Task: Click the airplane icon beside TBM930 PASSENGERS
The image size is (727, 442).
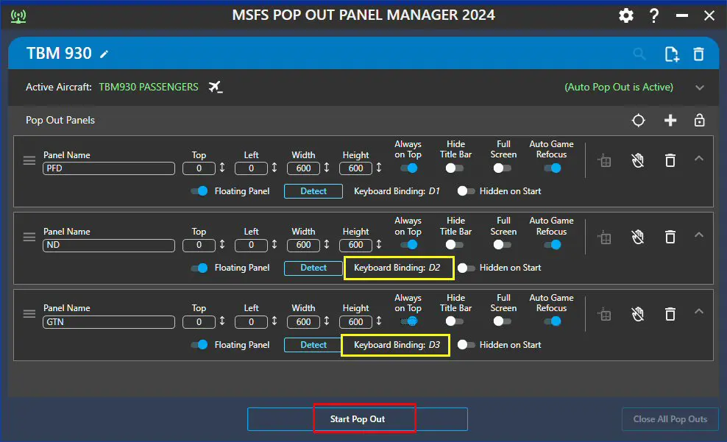Action: pos(215,87)
